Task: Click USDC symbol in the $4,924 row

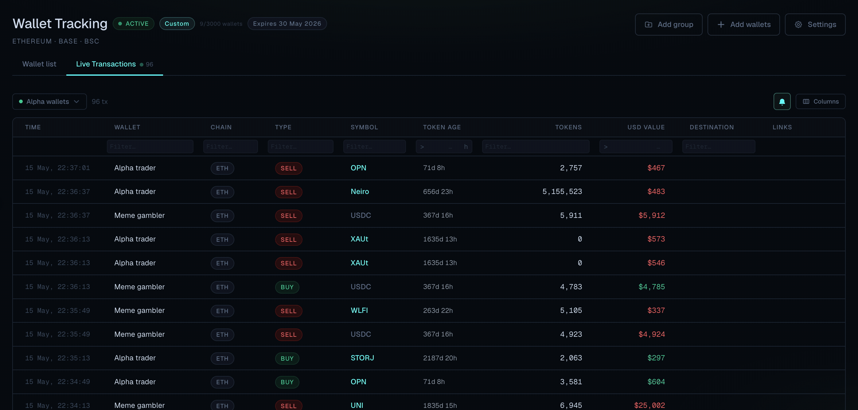Action: [361, 334]
